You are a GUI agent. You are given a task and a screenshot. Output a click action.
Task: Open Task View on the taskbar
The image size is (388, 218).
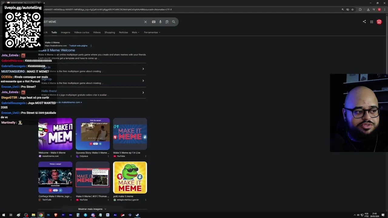click(11, 215)
